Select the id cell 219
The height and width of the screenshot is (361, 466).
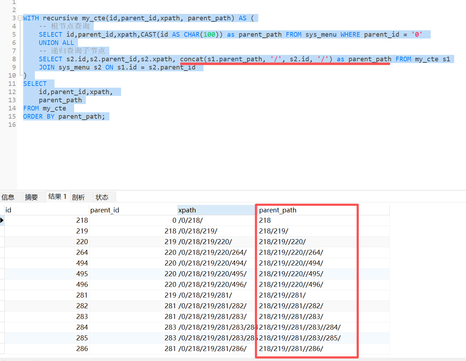pos(47,231)
